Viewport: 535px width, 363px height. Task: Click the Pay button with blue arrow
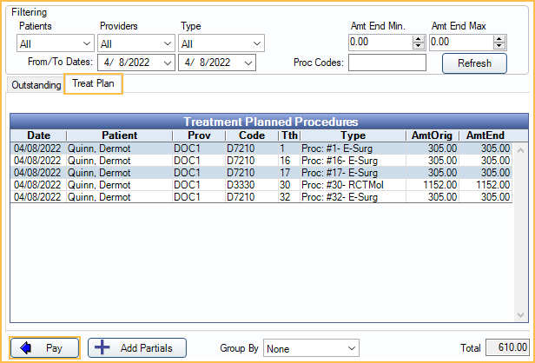(45, 347)
